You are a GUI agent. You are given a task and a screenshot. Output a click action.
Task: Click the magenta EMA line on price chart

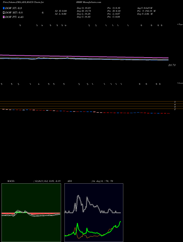pyautogui.click(x=84, y=56)
